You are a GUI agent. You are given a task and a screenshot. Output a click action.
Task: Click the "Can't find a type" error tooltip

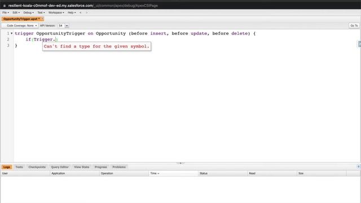96,46
